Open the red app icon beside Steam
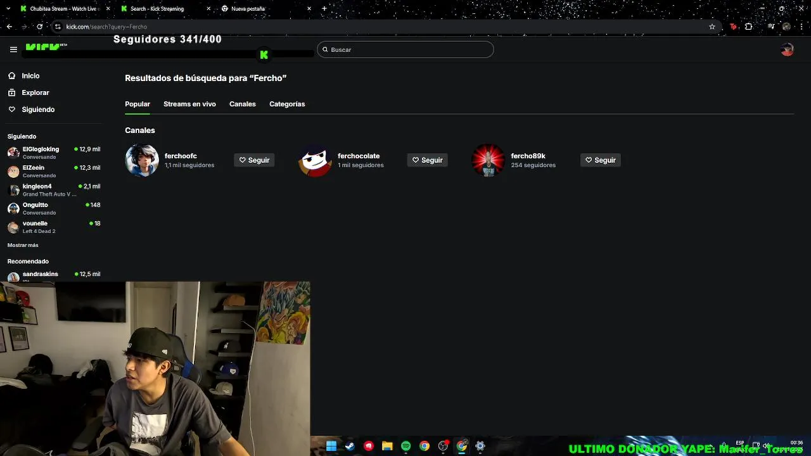This screenshot has width=811, height=456. pyautogui.click(x=369, y=446)
